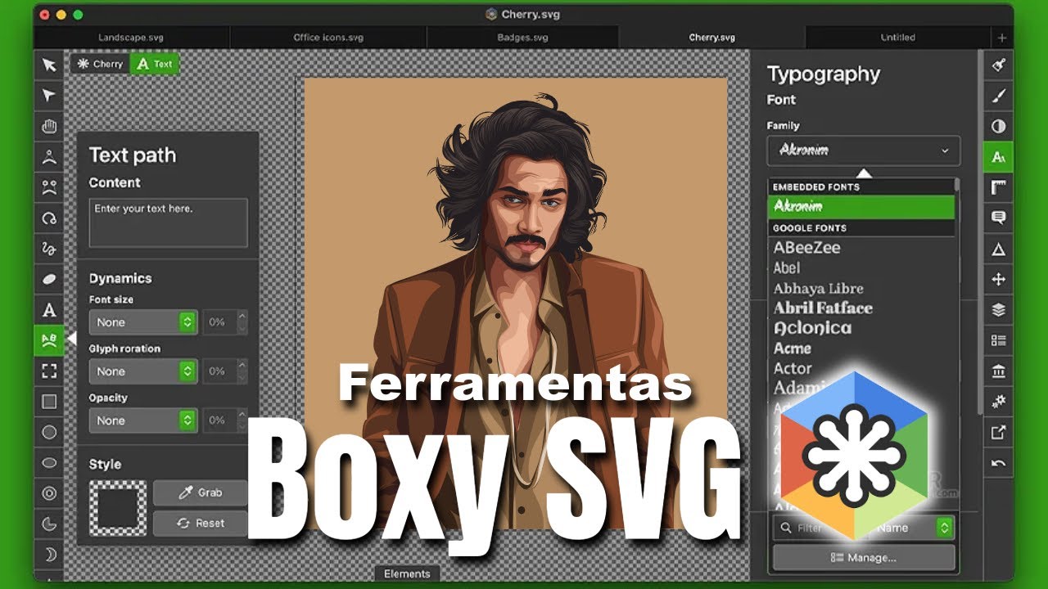
Task: Activate the Pan hand tool
Action: click(x=49, y=126)
